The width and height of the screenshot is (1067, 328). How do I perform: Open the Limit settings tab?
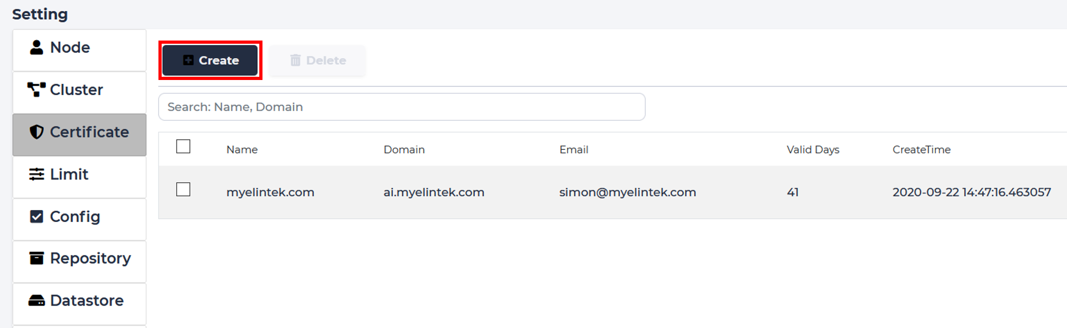coord(79,177)
